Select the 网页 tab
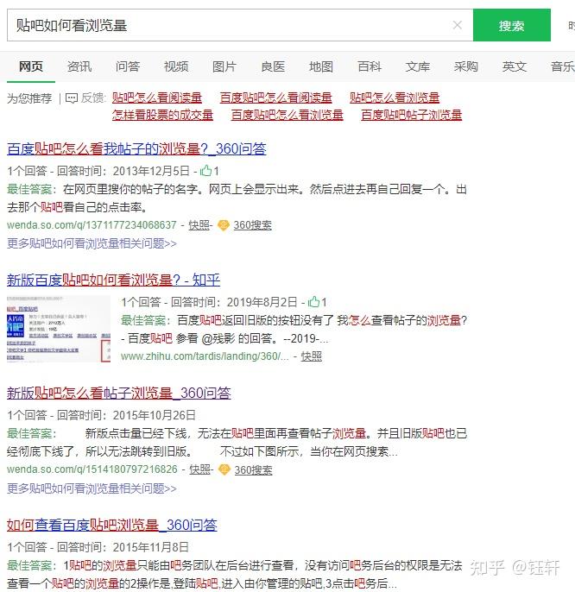Screen dimensions: 575x592 point(31,66)
